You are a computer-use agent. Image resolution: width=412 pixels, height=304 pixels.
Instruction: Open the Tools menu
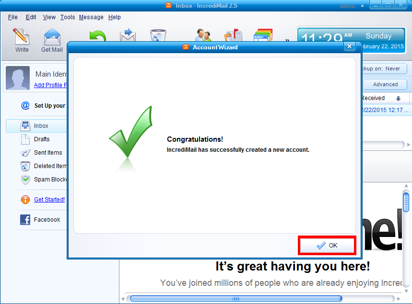68,17
